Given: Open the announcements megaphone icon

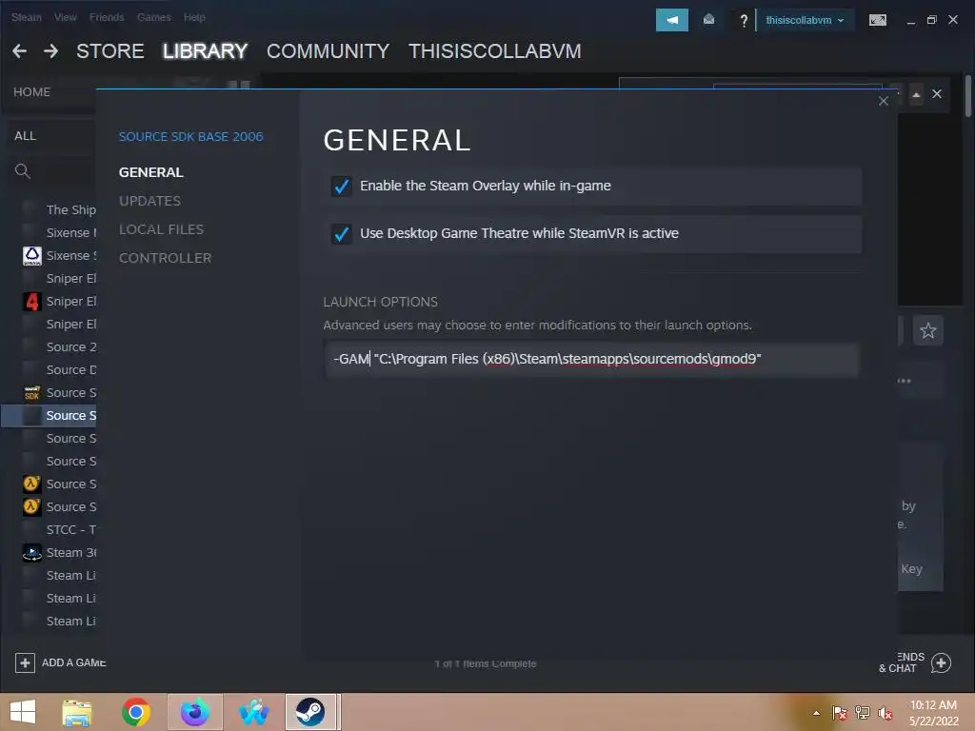Looking at the screenshot, I should (x=671, y=20).
